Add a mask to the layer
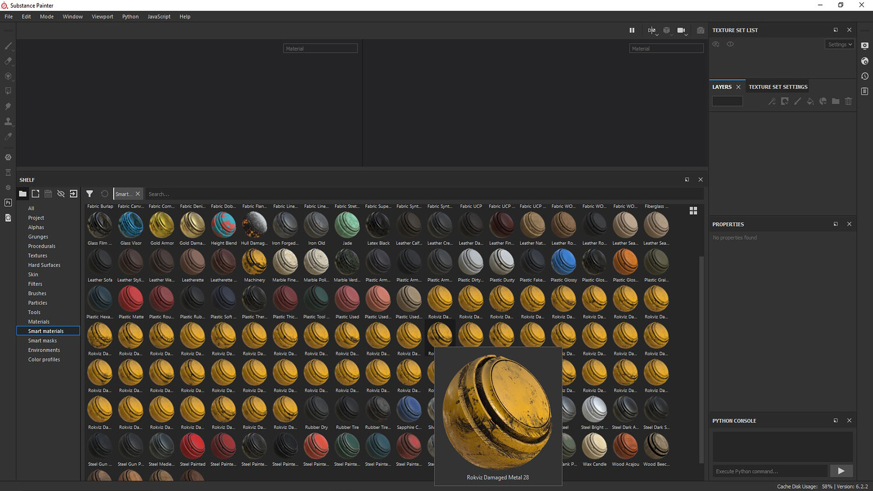873x491 pixels. pyautogui.click(x=785, y=101)
